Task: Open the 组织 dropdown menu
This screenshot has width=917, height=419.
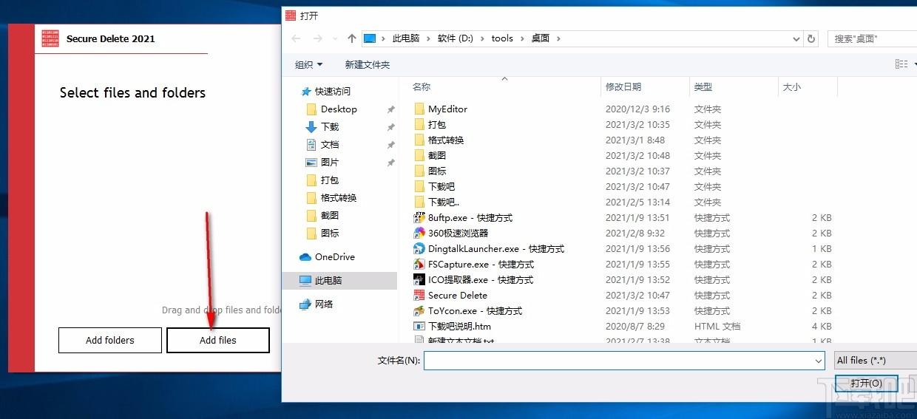Action: pos(308,64)
